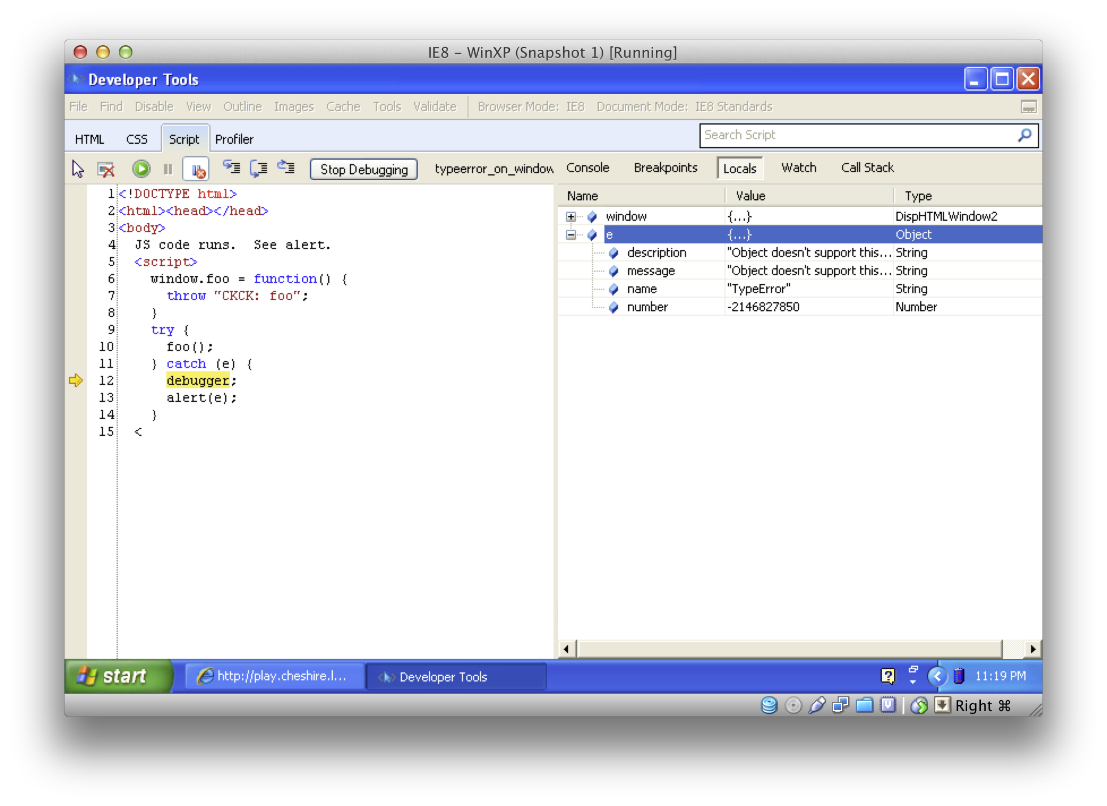Screen dimensions: 1107x806
Task: Open the Disable menu
Action: (x=154, y=107)
